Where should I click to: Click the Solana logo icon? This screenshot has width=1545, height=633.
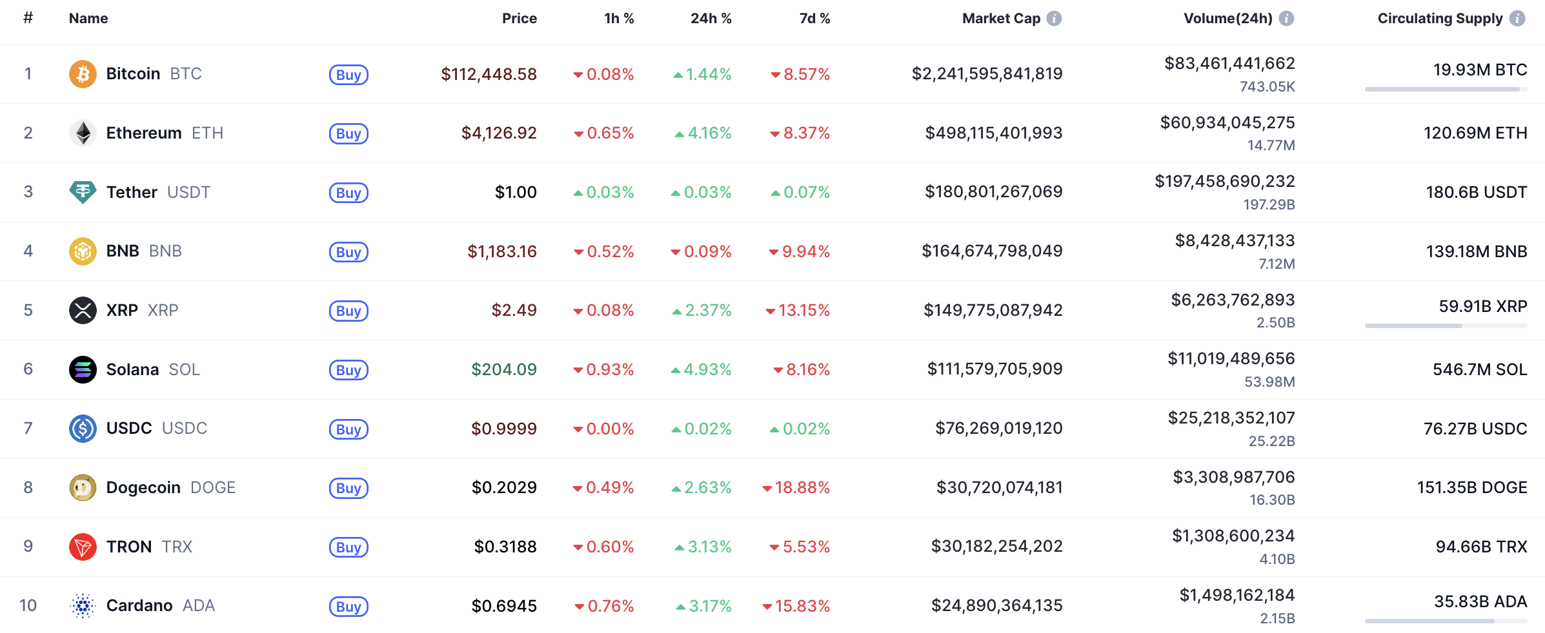pyautogui.click(x=83, y=369)
